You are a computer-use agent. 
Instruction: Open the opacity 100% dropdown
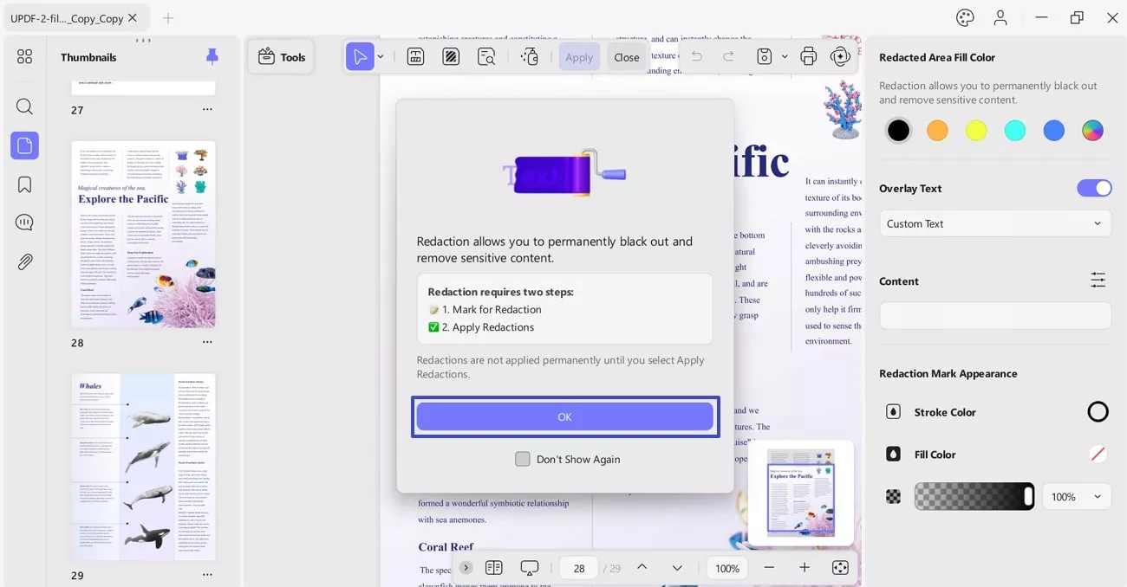[1077, 497]
